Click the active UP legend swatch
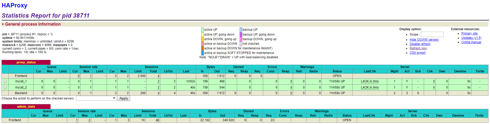490x124 pixels. point(203,30)
